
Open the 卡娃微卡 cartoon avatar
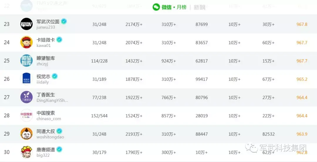tap(26, 42)
